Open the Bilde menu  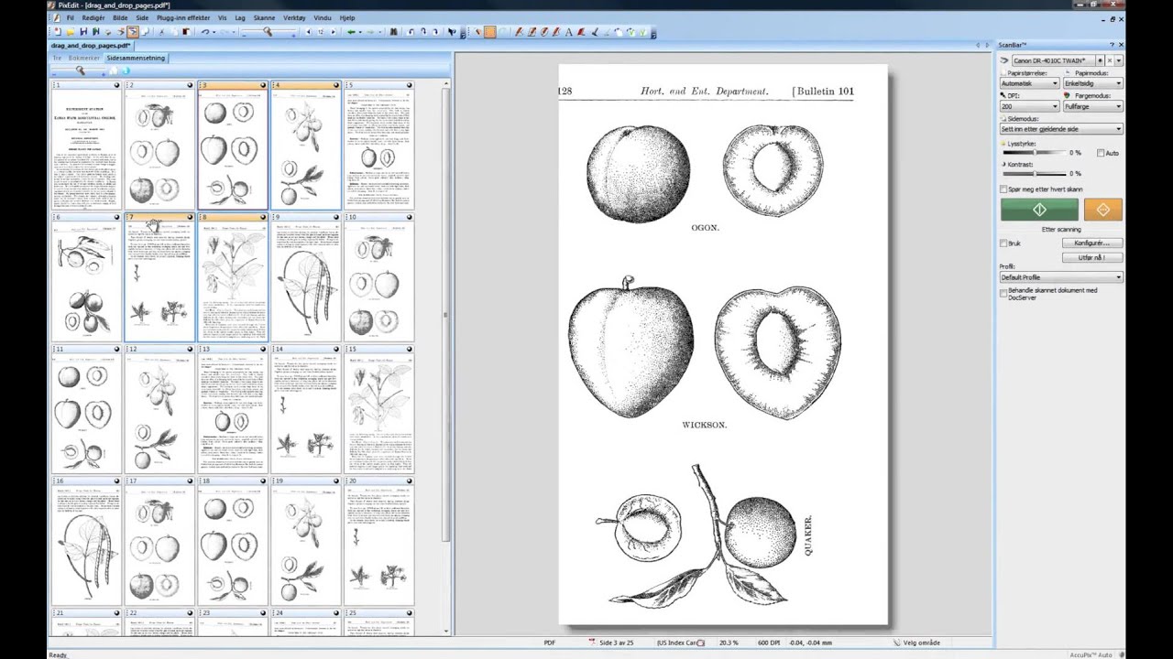pos(120,17)
